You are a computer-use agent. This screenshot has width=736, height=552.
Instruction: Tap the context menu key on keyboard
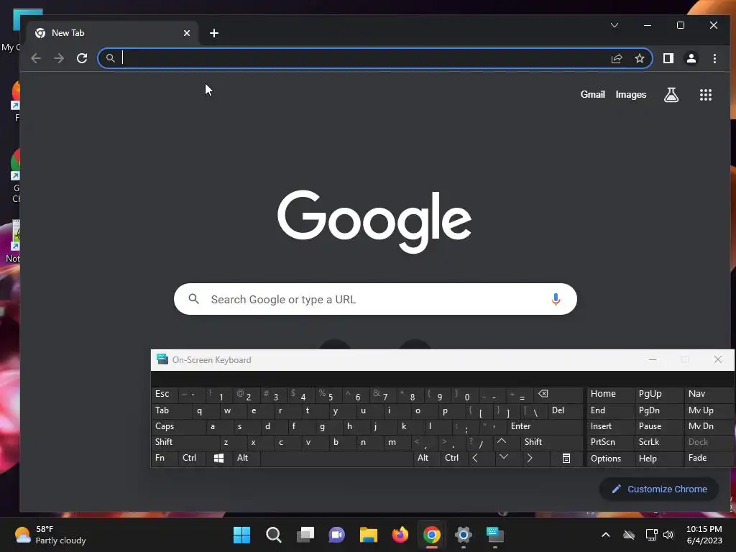566,458
